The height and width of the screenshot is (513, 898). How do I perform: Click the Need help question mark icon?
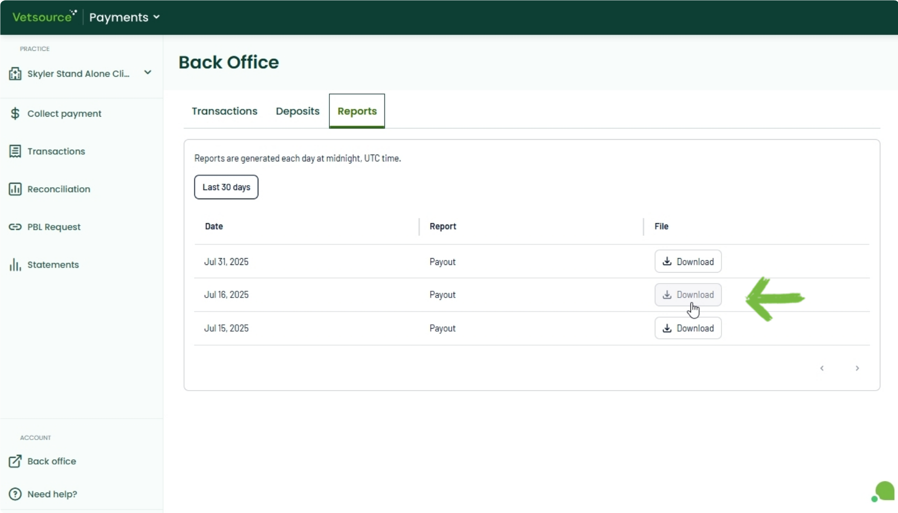[x=15, y=494]
